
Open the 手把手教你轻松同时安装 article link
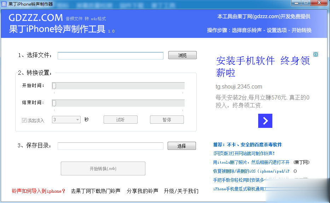[x=239, y=180]
